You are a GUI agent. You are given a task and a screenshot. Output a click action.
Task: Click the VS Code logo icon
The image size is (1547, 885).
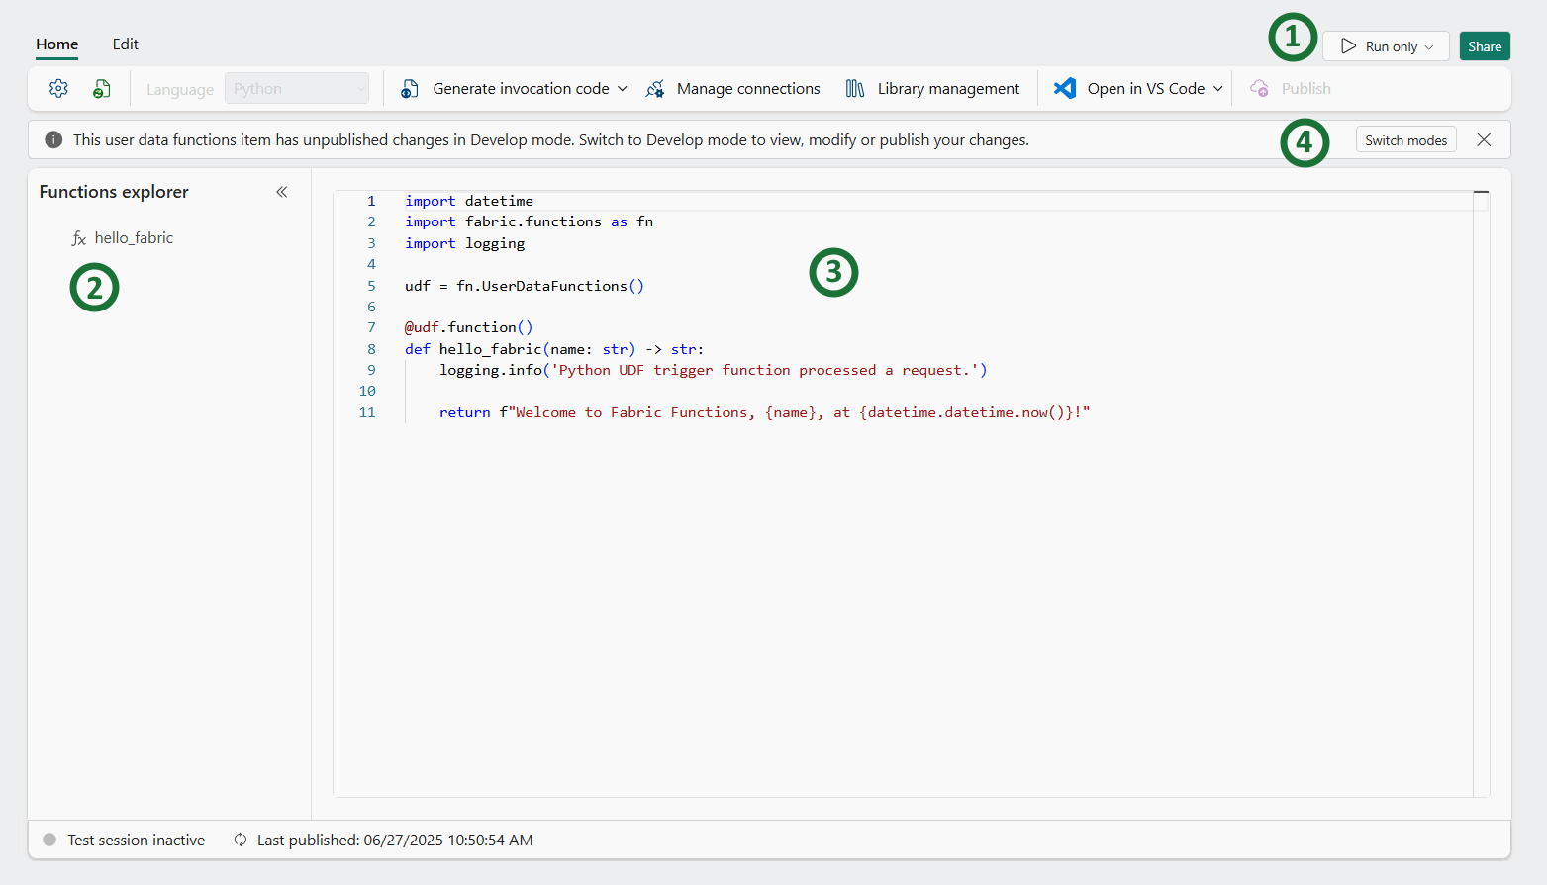[1065, 89]
